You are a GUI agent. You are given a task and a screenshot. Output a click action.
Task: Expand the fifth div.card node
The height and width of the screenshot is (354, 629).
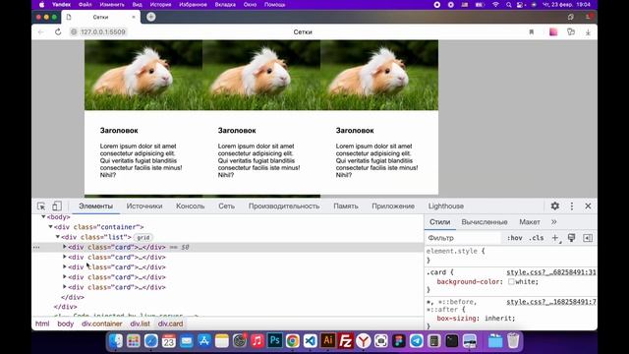point(65,286)
